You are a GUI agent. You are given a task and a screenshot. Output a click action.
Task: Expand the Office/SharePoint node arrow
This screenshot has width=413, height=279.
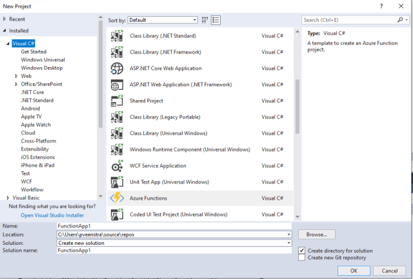[x=16, y=84]
